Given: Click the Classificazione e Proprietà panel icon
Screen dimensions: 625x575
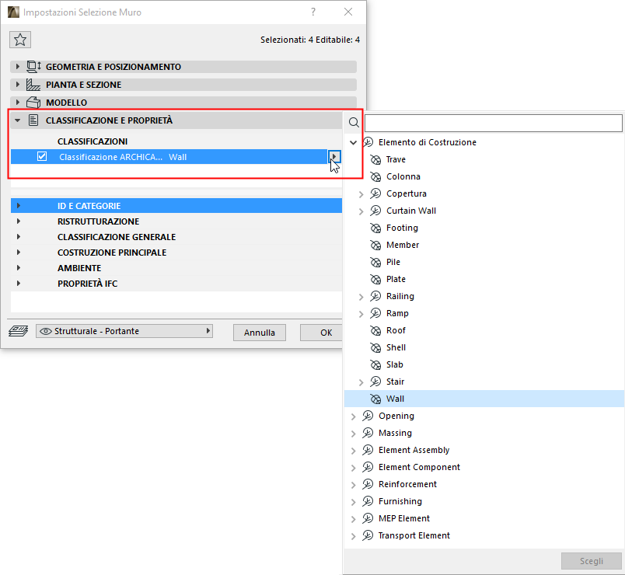Looking at the screenshot, I should tap(33, 120).
